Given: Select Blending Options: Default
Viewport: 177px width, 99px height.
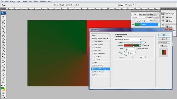Looking at the screenshot, I should [101, 38].
